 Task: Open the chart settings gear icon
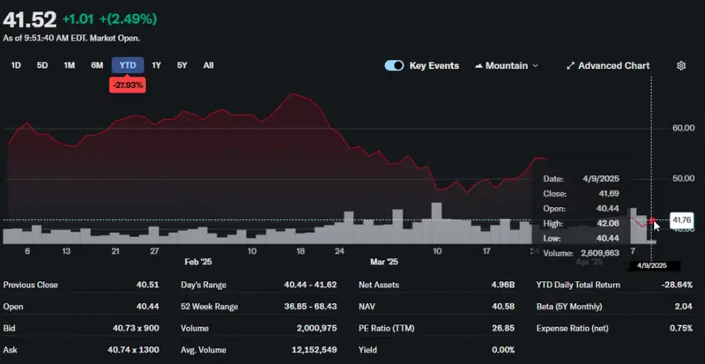point(680,65)
